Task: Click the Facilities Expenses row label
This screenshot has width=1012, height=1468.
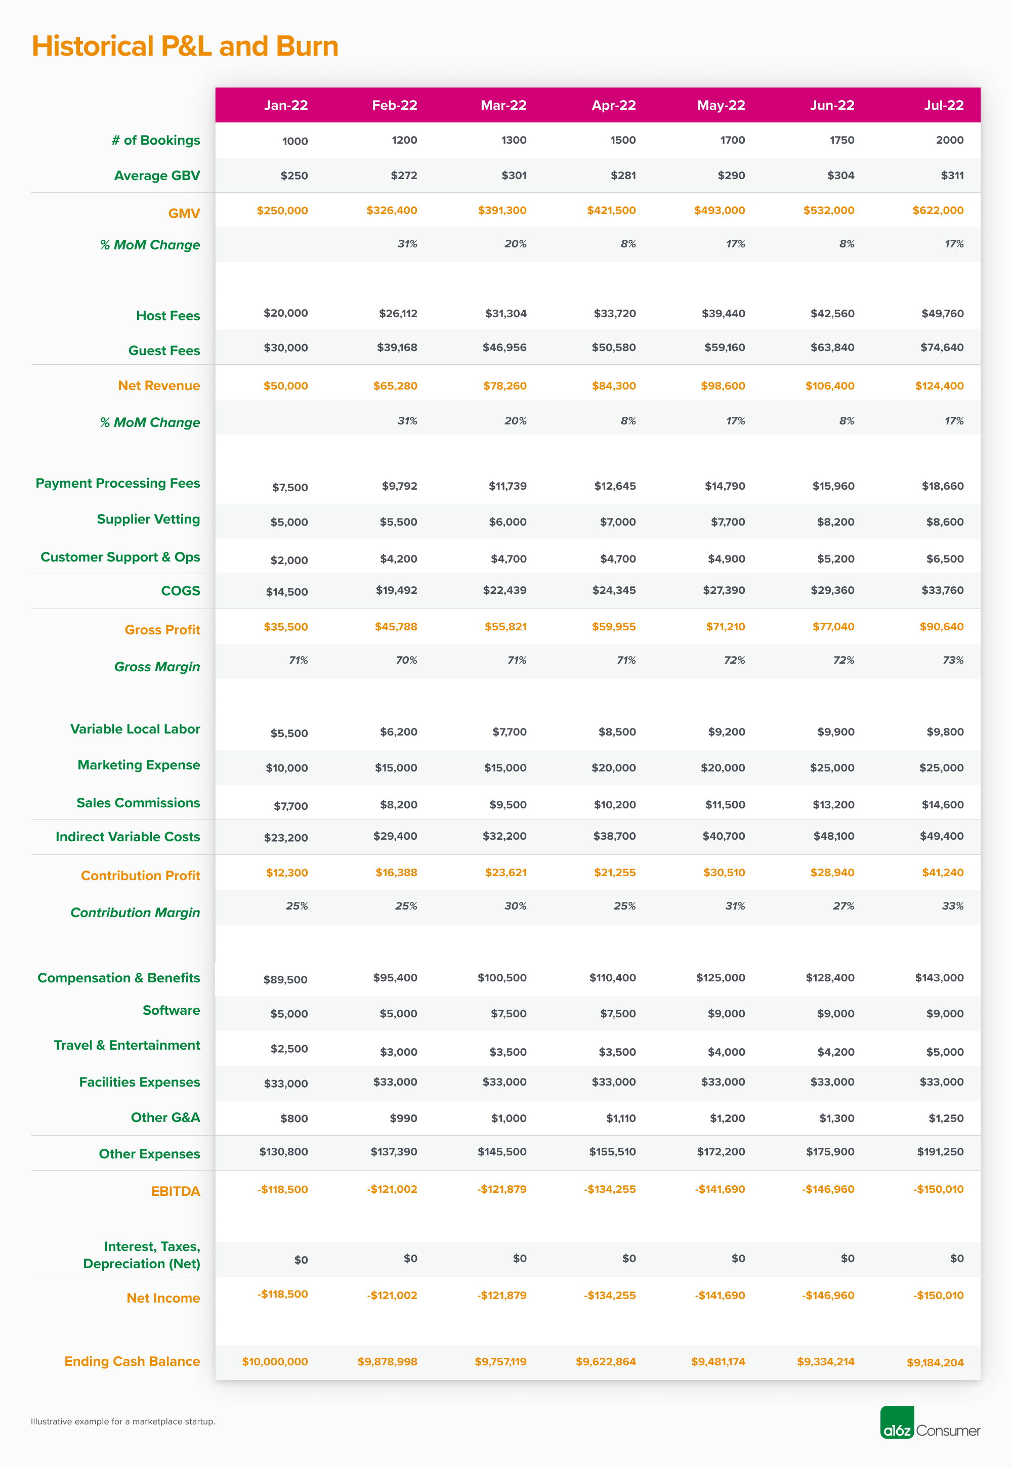Action: click(140, 1082)
